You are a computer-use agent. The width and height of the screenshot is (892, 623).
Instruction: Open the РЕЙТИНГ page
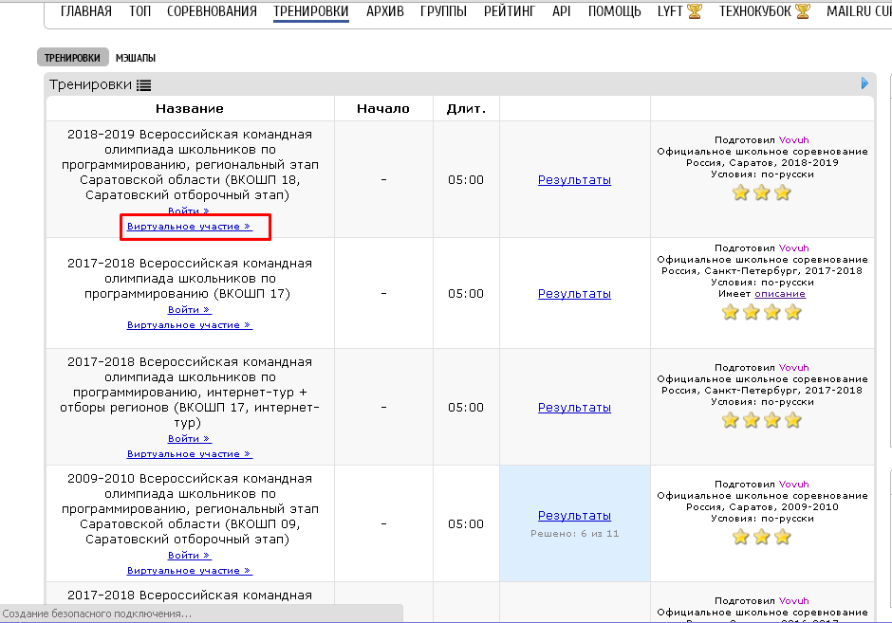[x=510, y=10]
